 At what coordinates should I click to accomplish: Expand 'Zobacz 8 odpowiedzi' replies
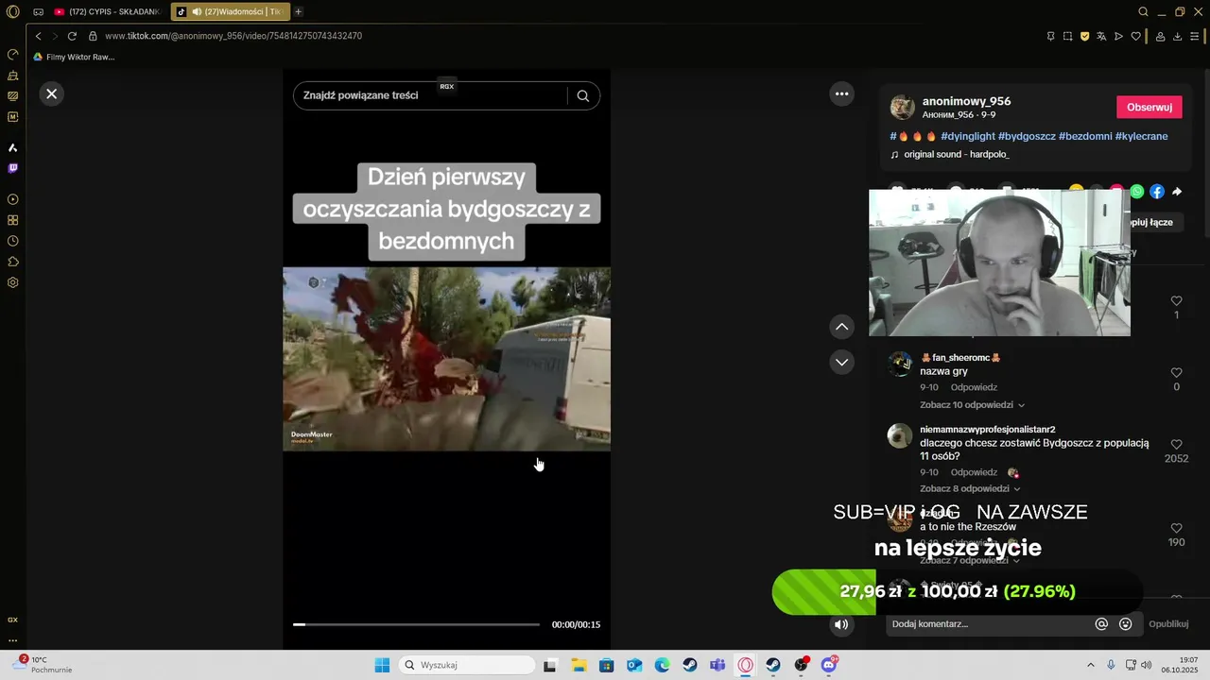970,489
